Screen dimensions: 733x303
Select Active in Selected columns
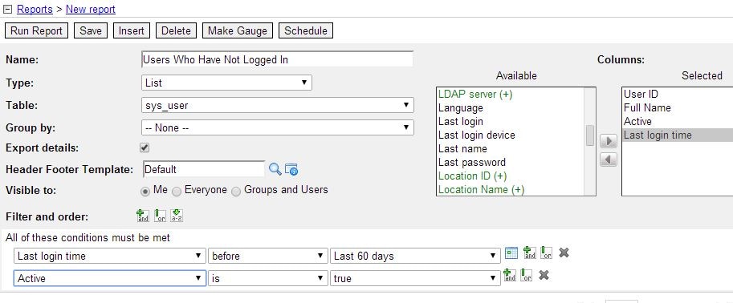coord(678,121)
